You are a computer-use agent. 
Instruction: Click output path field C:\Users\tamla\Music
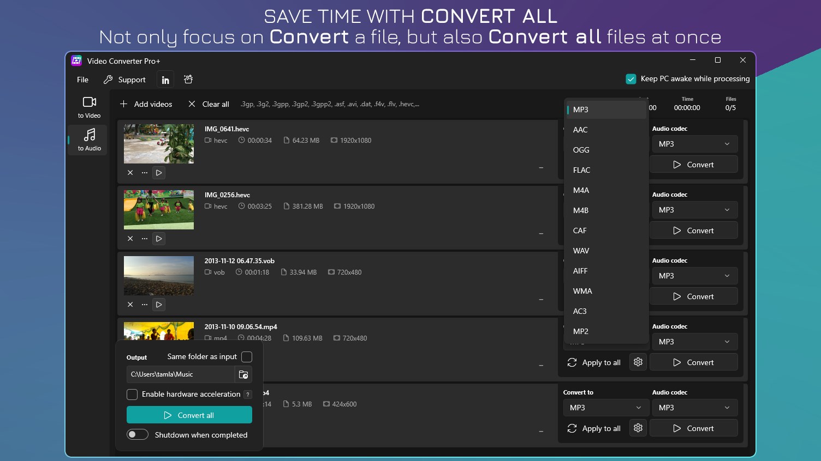coord(180,374)
